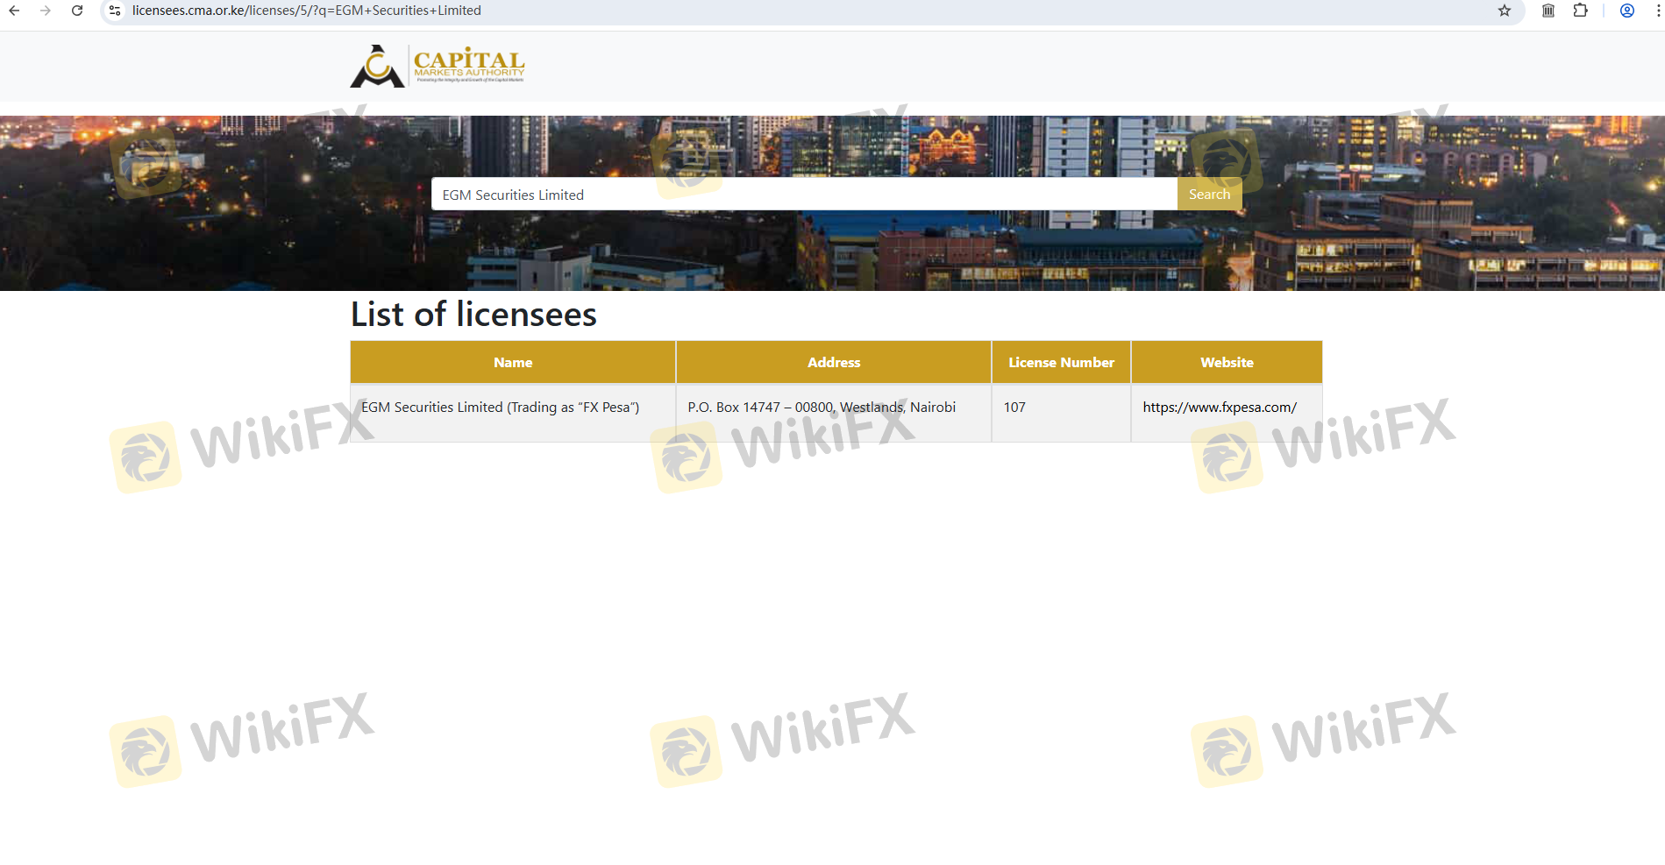Click the trash bin extension icon
Viewport: 1665px width, 865px height.
coord(1548,11)
